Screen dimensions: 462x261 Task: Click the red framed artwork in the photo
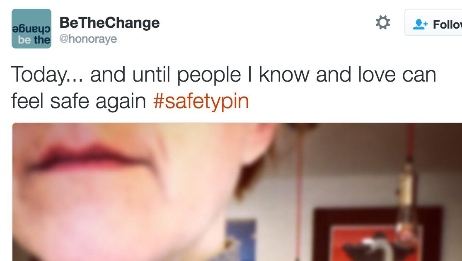point(378,234)
